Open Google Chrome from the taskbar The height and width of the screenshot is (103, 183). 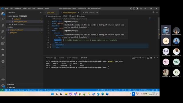(x=80, y=94)
